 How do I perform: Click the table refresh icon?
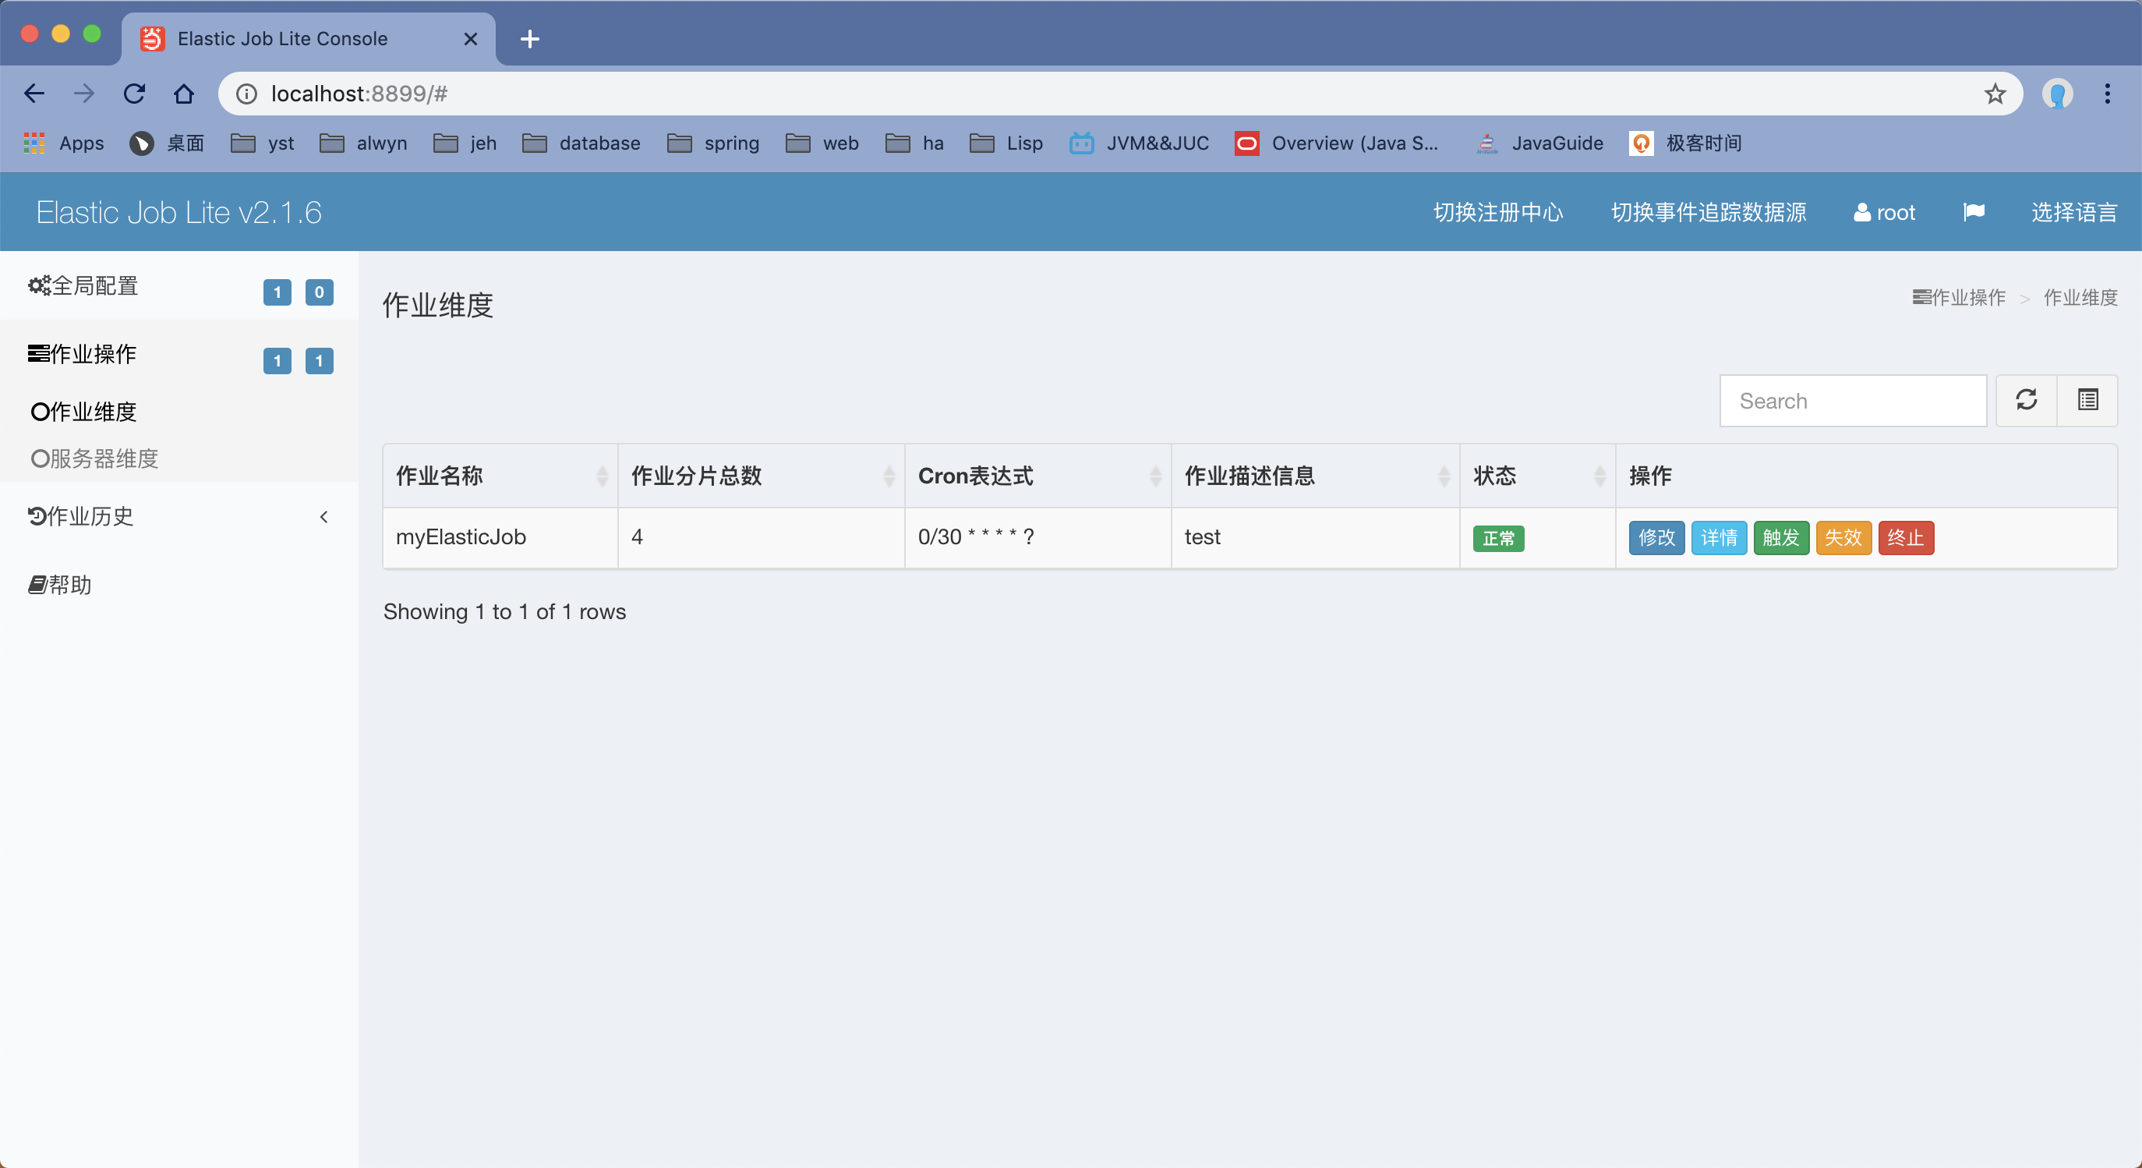2026,400
